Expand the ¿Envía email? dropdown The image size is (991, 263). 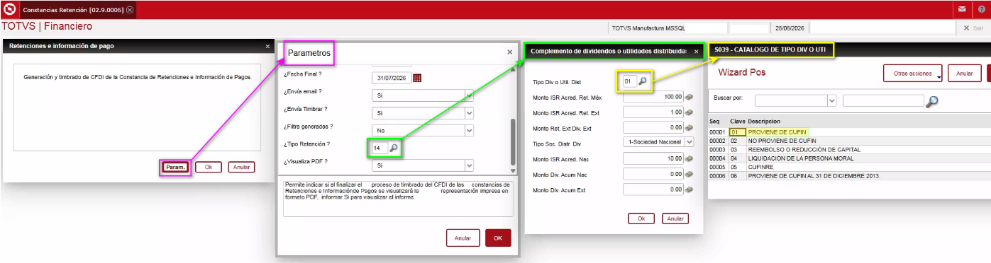point(469,95)
